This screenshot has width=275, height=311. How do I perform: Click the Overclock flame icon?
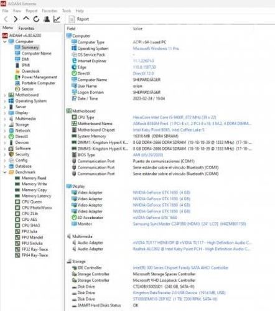point(17,72)
